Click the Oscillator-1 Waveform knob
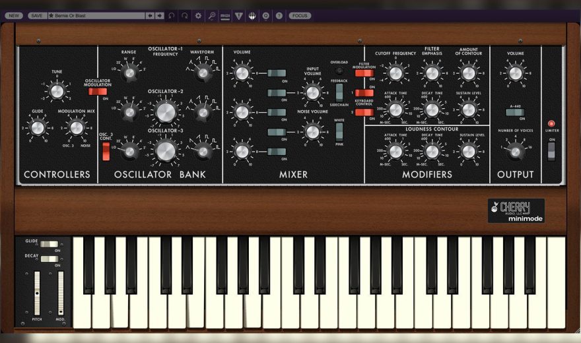 pos(203,73)
